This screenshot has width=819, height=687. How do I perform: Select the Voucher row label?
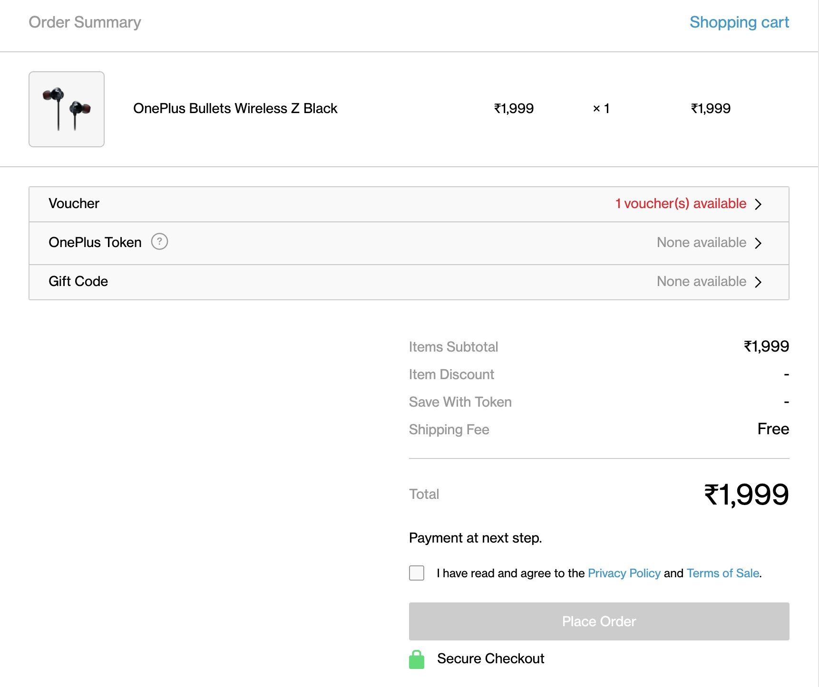74,204
